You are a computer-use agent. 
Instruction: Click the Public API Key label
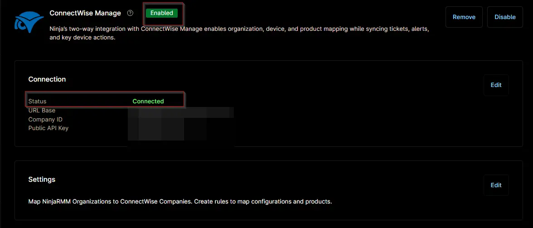(x=48, y=128)
